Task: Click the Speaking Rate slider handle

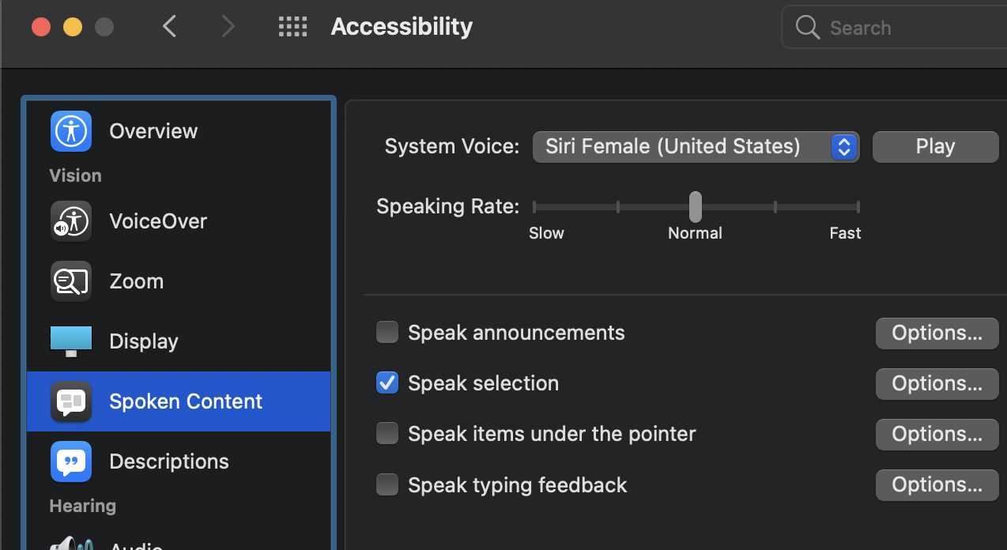Action: (696, 207)
